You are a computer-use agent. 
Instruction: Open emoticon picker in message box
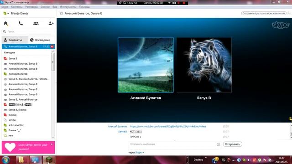[218, 144]
